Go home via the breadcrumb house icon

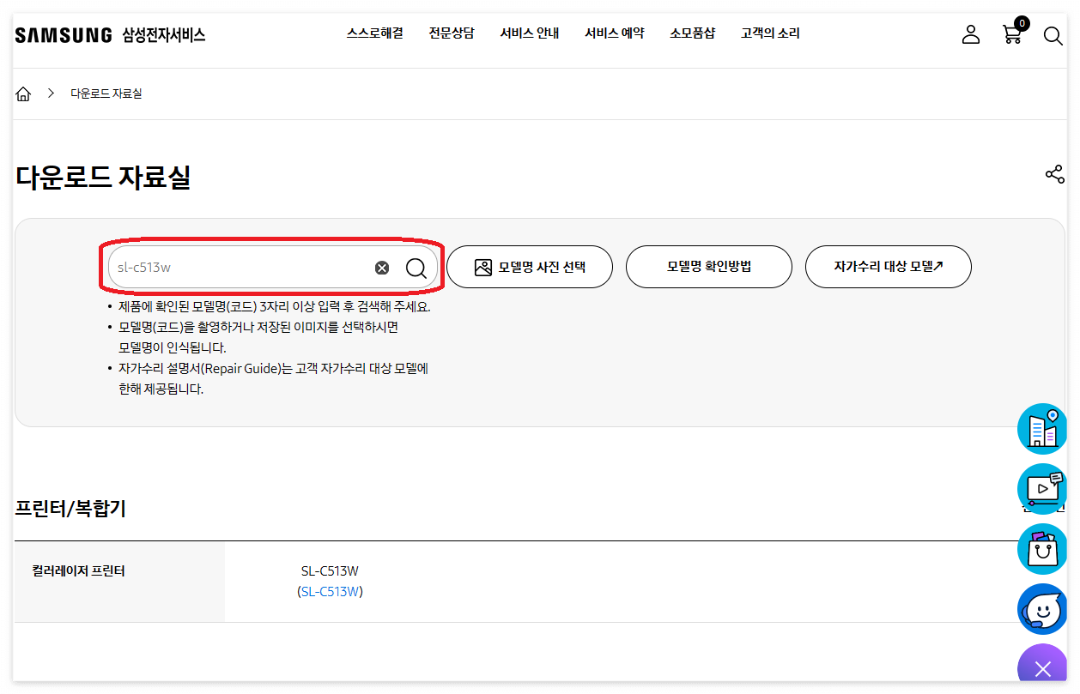pos(23,94)
